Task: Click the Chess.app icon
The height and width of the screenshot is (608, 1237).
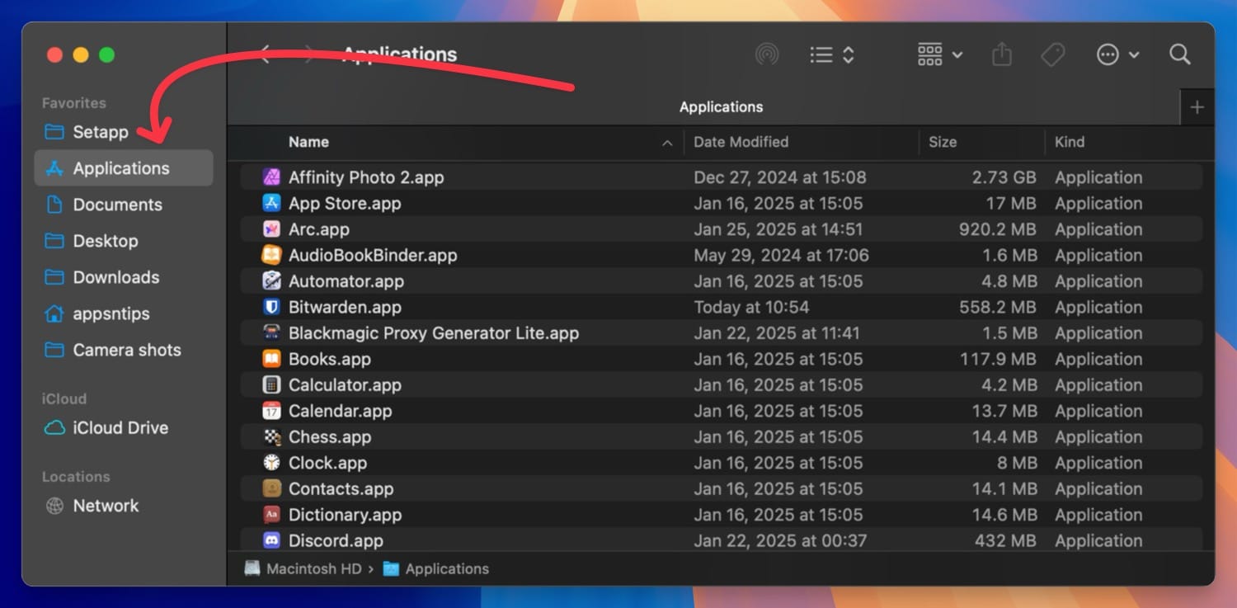Action: pyautogui.click(x=271, y=437)
